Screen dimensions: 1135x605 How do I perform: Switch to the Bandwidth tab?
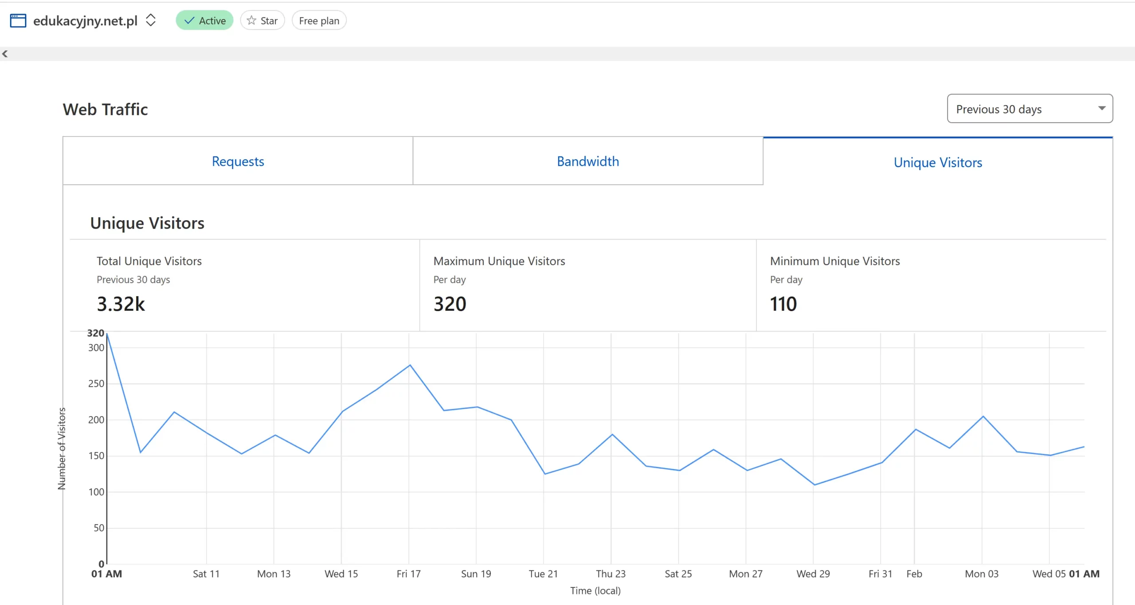(587, 161)
